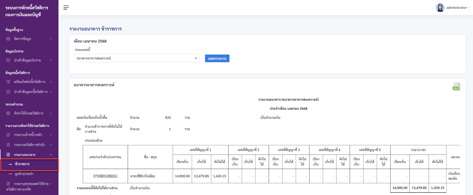Click the blurred citizen ID cell
The width and height of the screenshot is (473, 195).
(x=105, y=176)
